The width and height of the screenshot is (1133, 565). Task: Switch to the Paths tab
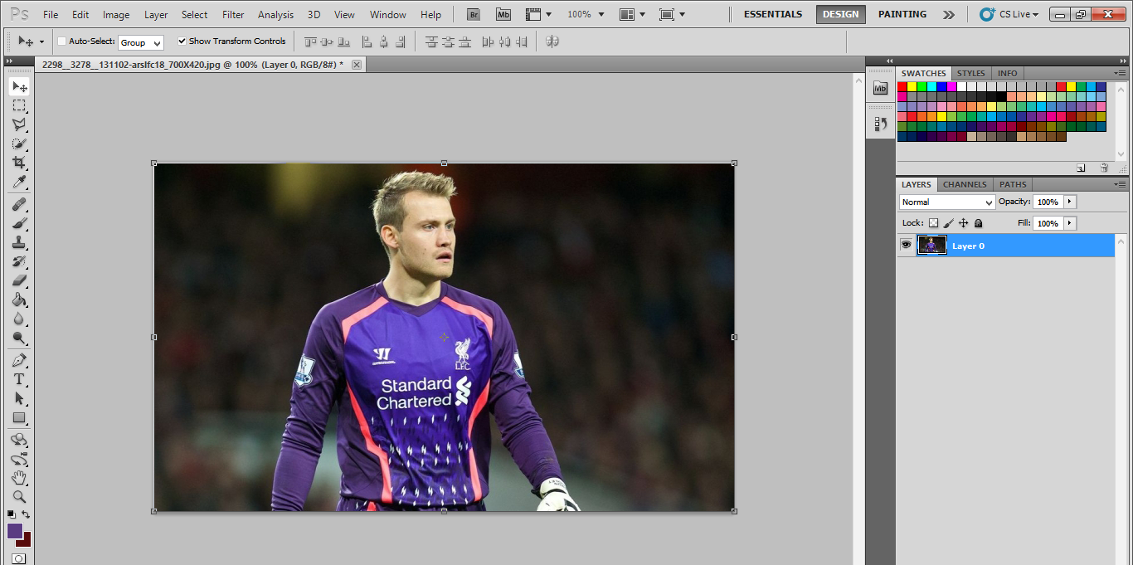(x=1013, y=184)
